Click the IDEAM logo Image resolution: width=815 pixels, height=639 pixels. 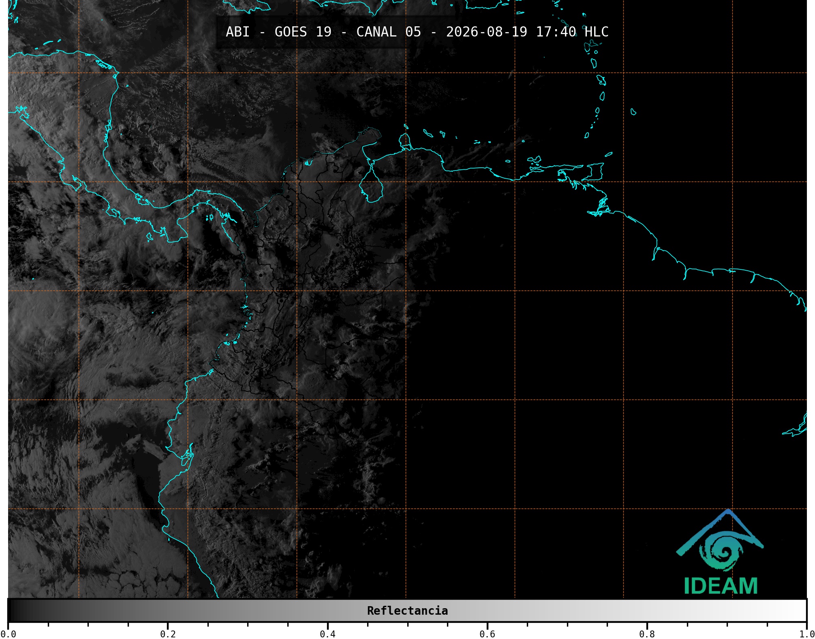(x=720, y=552)
